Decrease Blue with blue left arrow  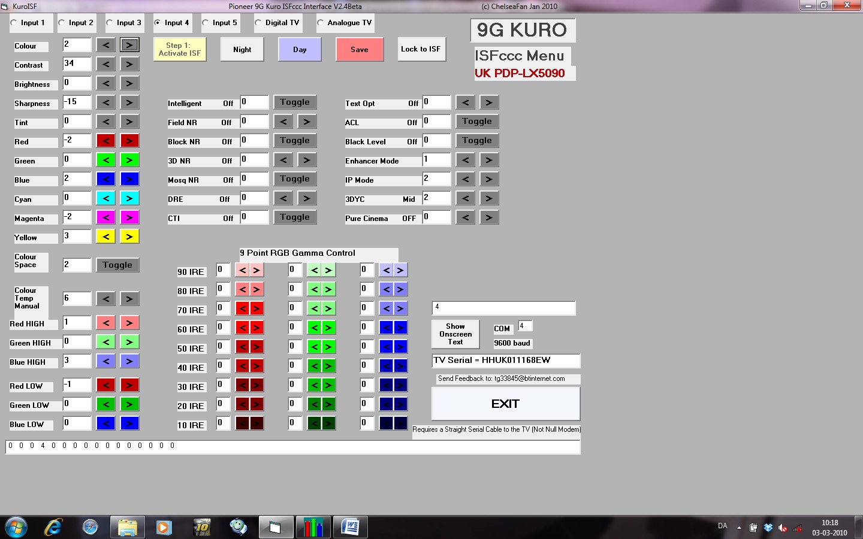click(105, 179)
